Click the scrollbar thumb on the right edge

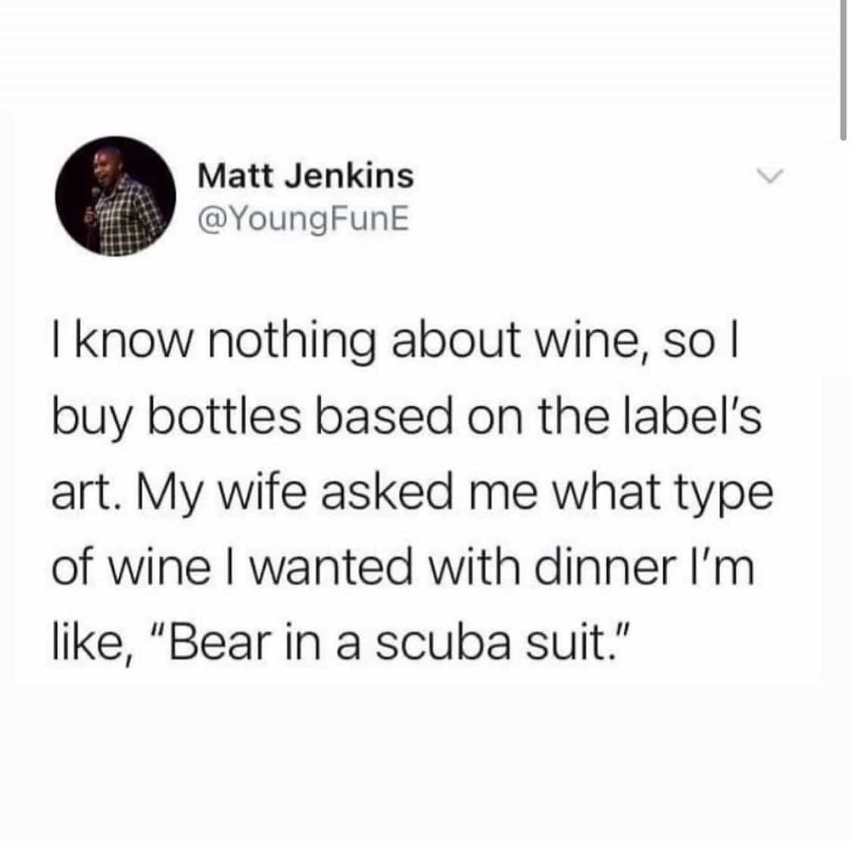(843, 70)
